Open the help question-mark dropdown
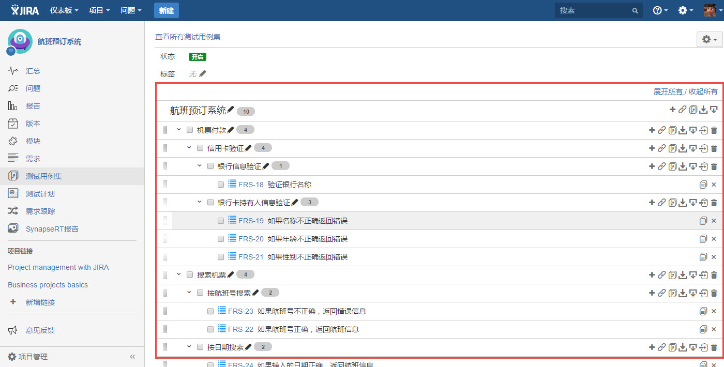 click(660, 10)
